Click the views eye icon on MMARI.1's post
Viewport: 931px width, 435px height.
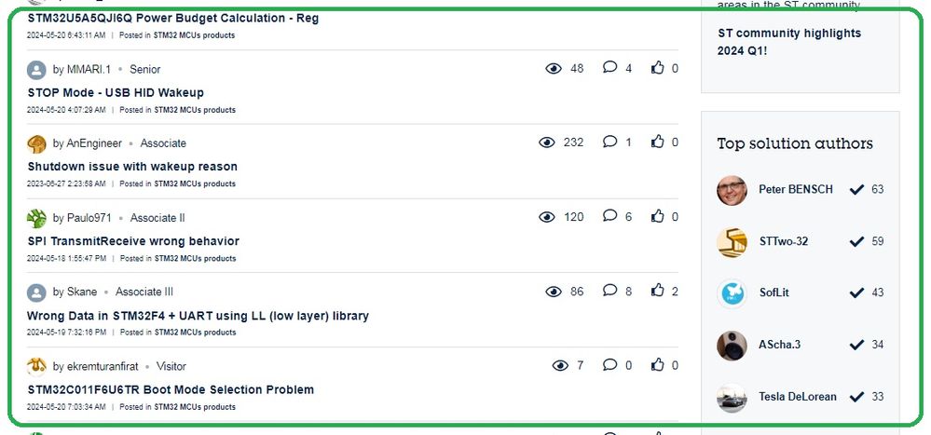point(553,69)
